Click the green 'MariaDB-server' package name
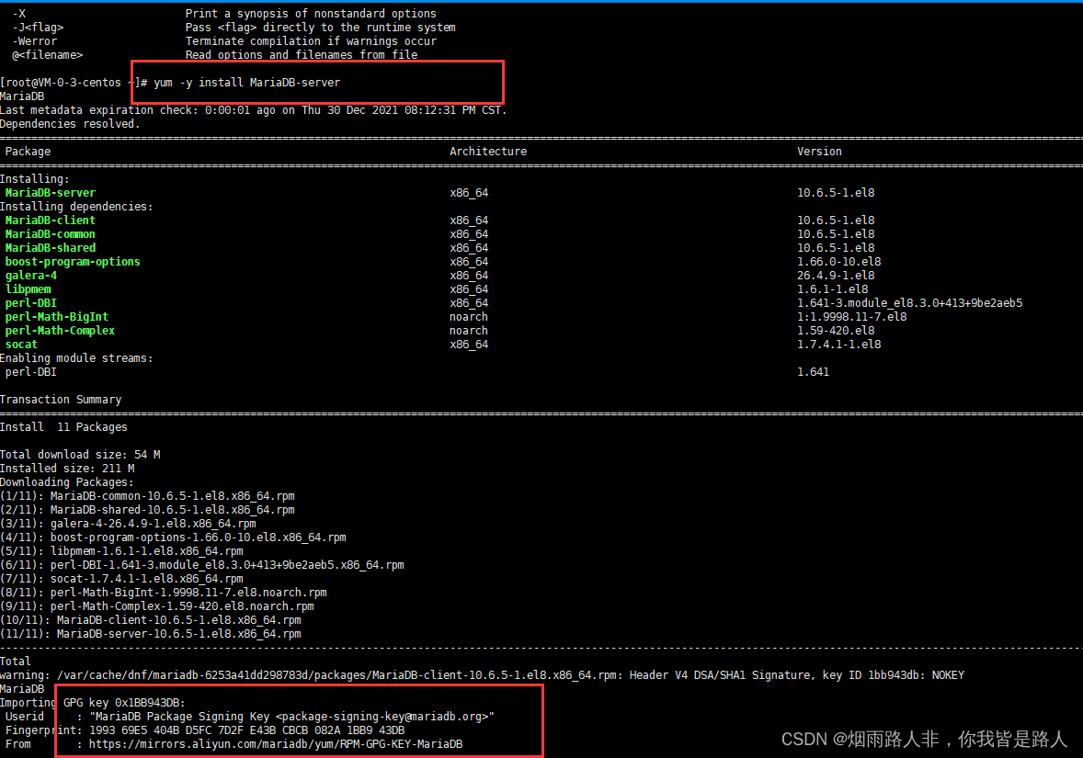This screenshot has width=1083, height=758. pos(51,193)
